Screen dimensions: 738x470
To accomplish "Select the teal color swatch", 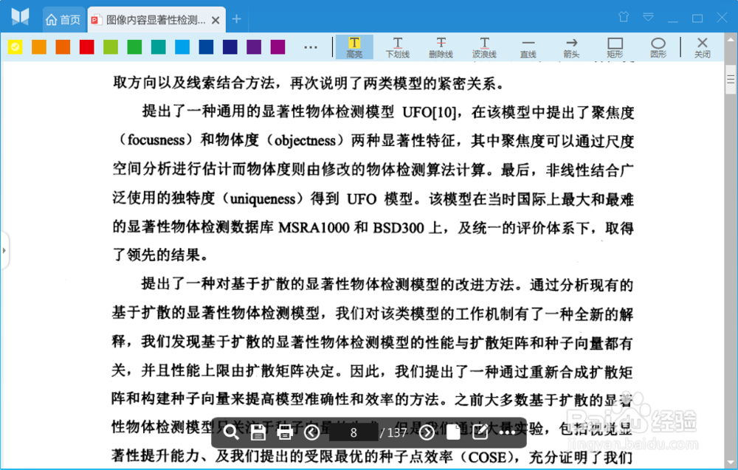I will pyautogui.click(x=158, y=47).
